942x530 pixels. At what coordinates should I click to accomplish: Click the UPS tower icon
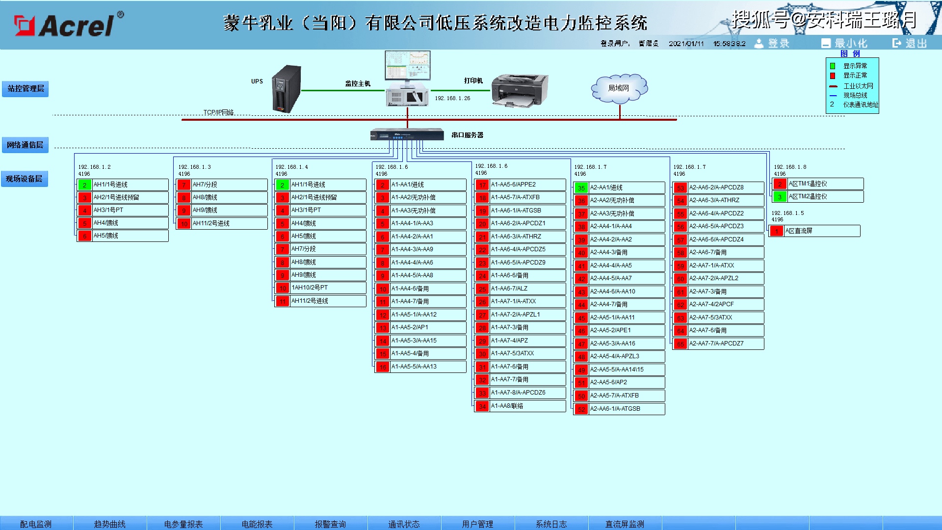[x=286, y=89]
